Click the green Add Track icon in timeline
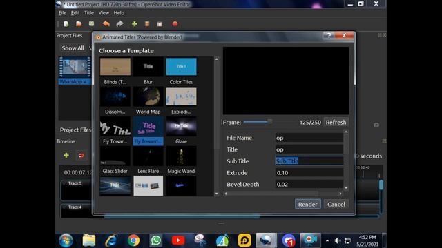The image size is (442, 248). [66, 155]
